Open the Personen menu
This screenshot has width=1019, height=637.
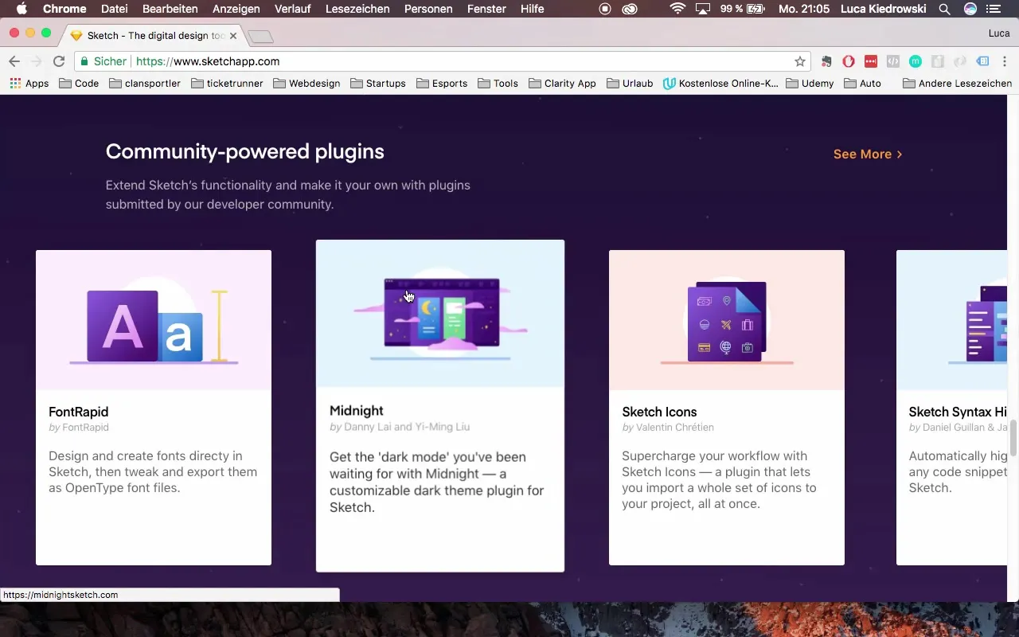(428, 9)
